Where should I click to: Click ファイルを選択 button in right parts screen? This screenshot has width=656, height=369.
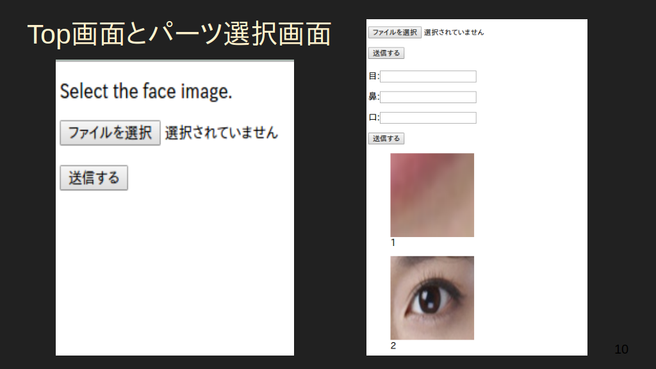(x=395, y=32)
